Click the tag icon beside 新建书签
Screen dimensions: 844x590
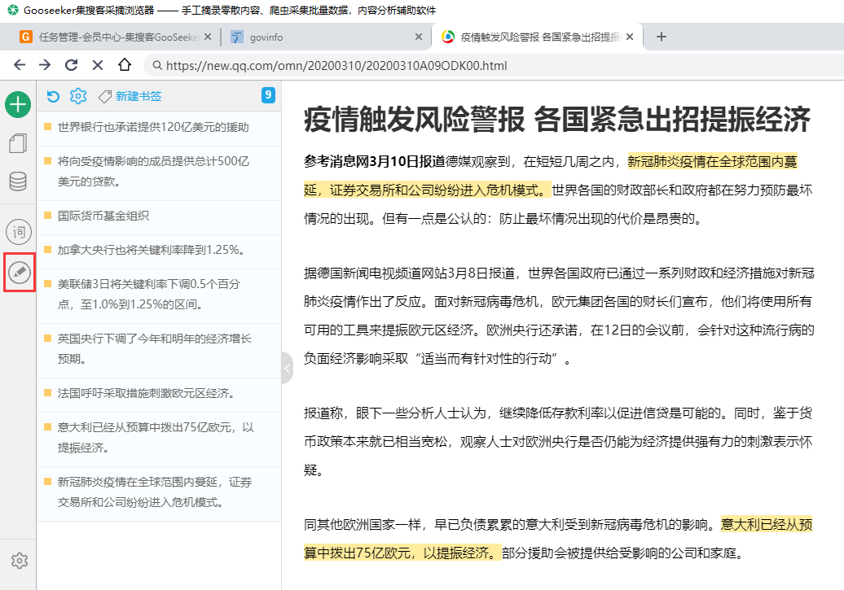tap(105, 96)
